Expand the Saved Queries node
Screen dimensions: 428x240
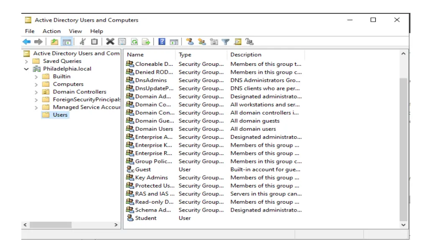(26, 62)
